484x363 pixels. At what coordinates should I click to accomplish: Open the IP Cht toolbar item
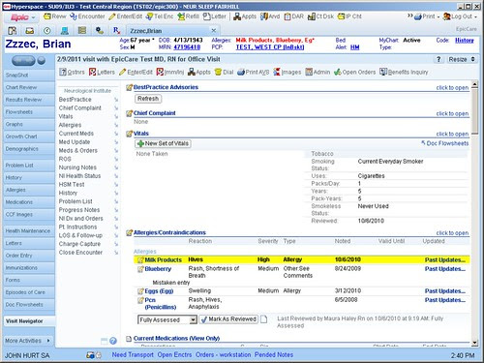pos(349,16)
